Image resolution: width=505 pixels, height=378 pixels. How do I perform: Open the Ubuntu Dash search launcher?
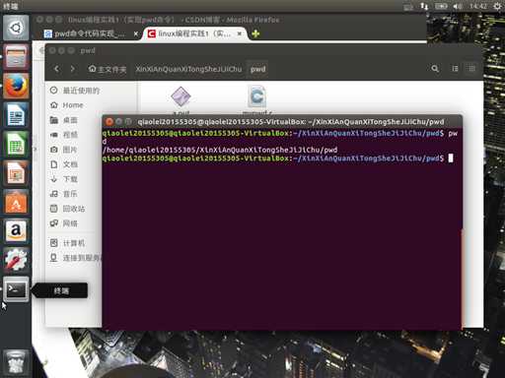click(16, 28)
